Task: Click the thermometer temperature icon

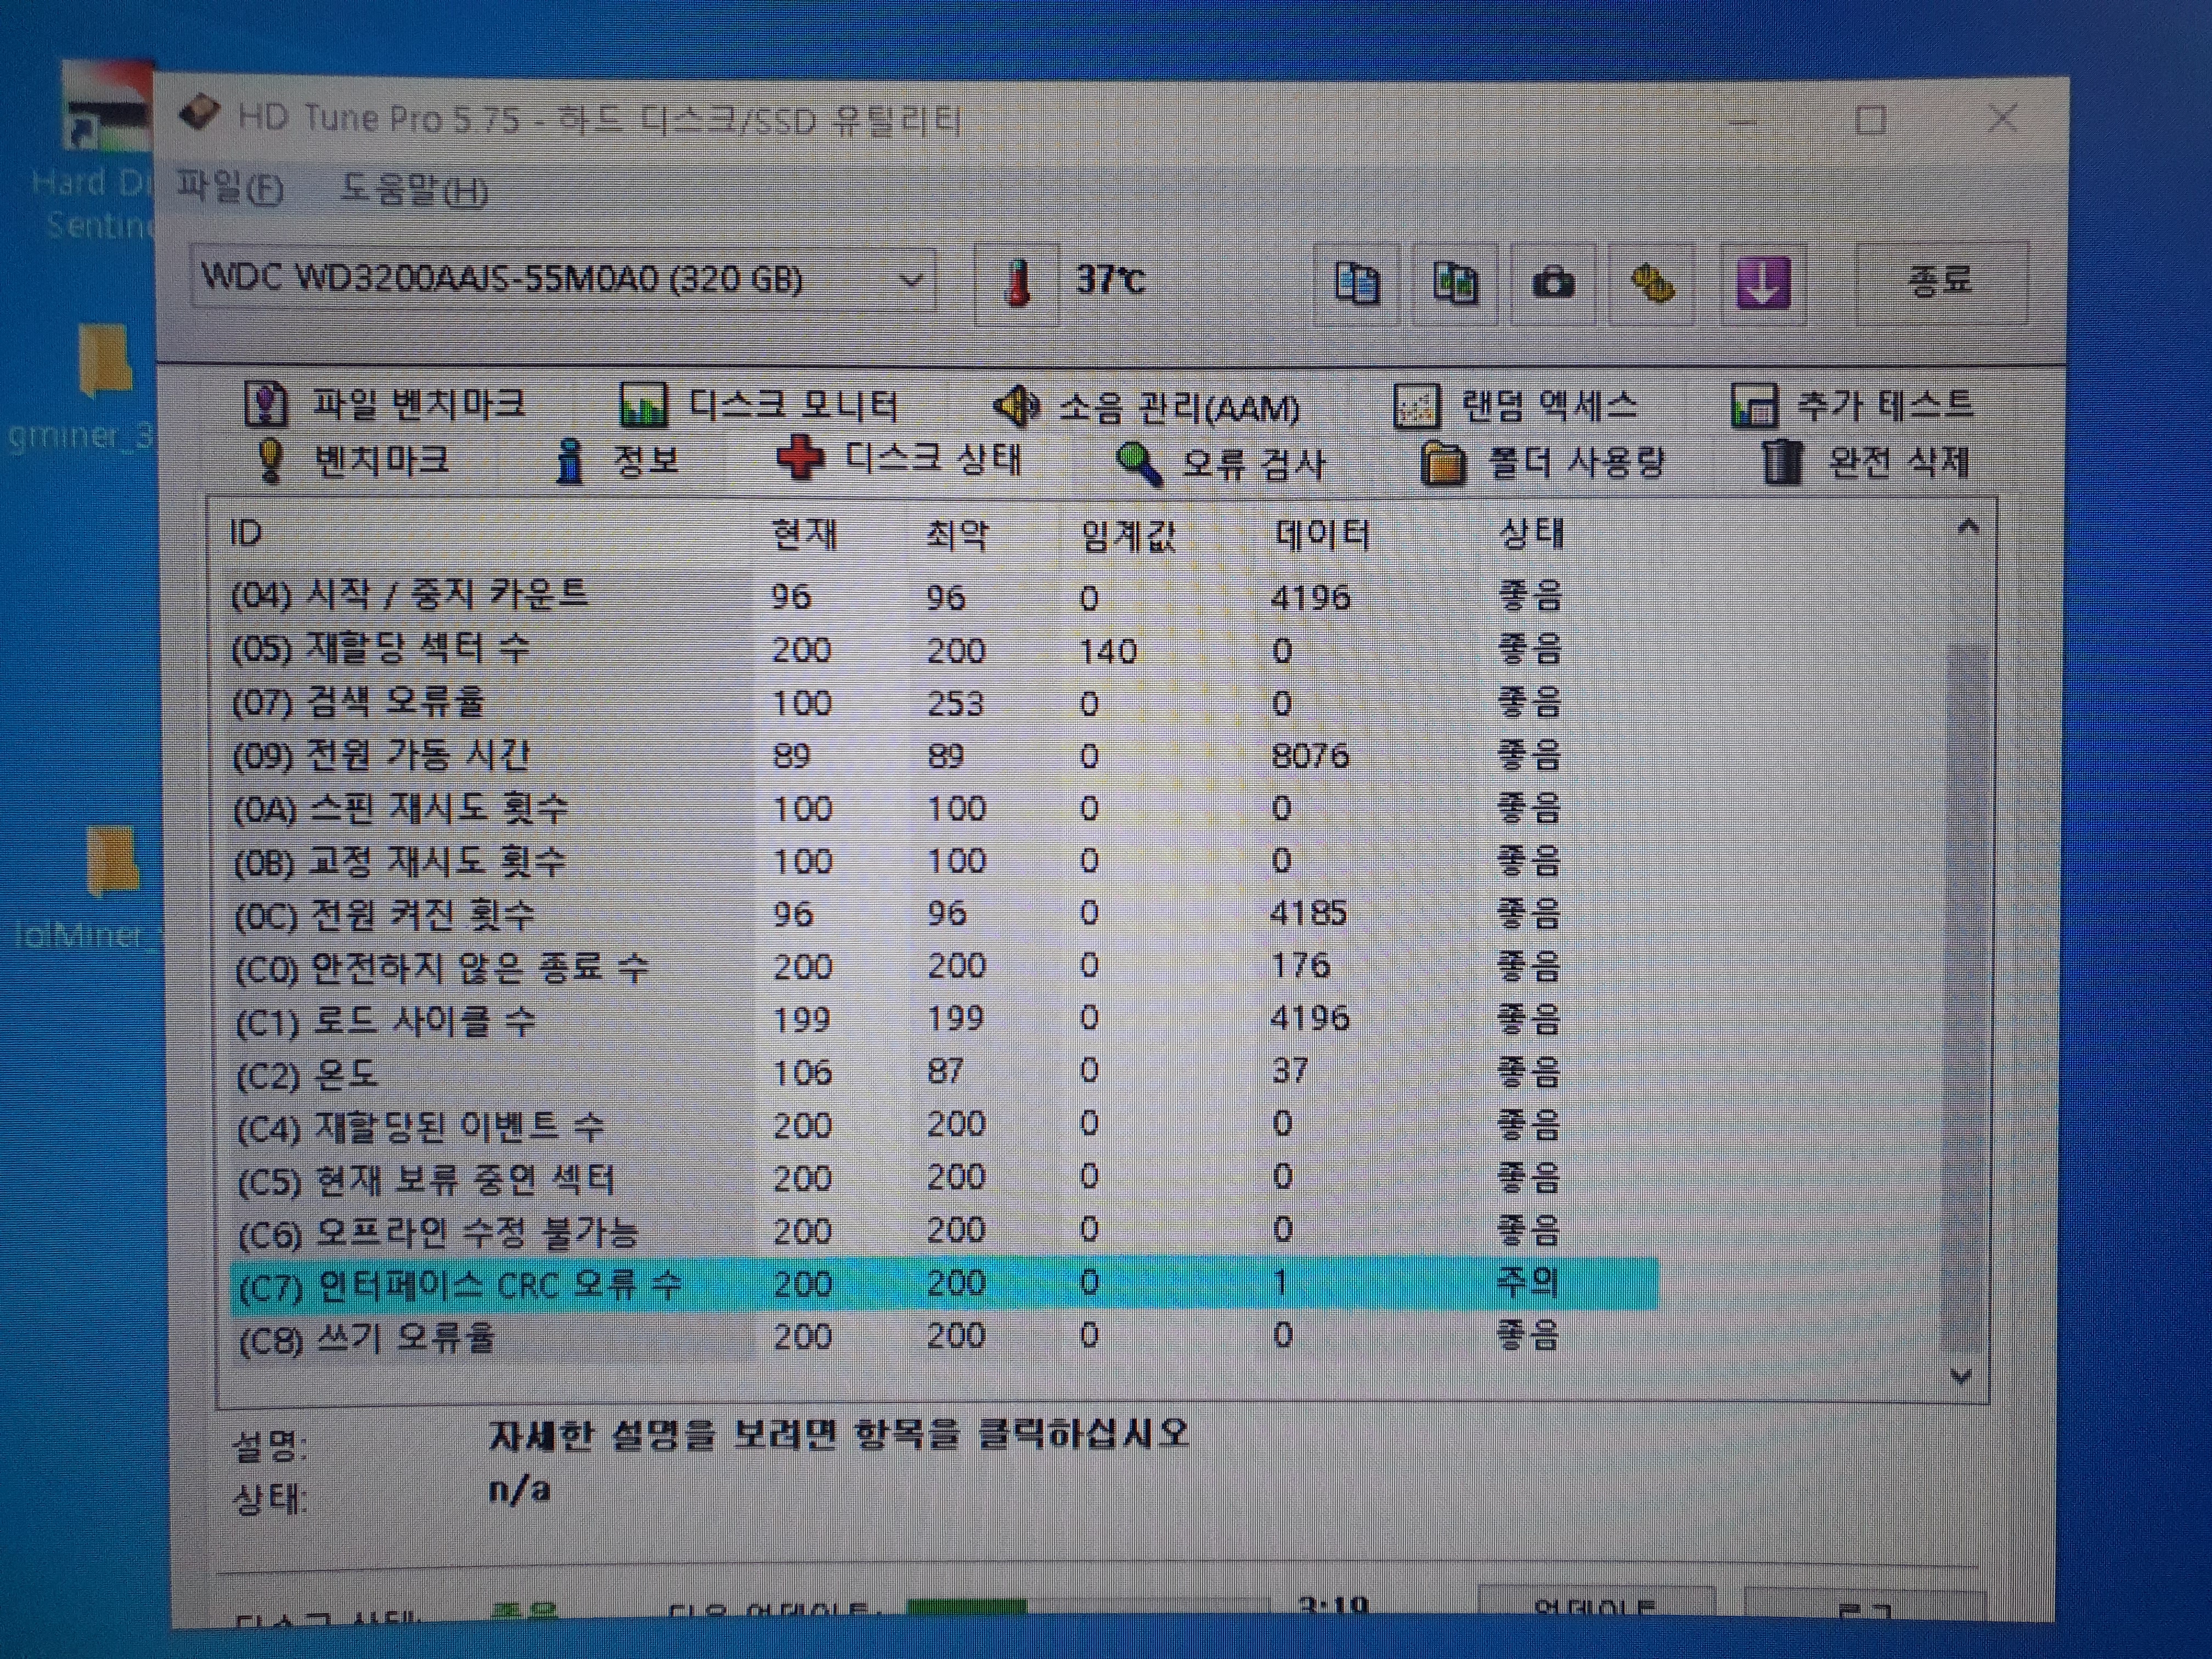Action: coord(1017,284)
